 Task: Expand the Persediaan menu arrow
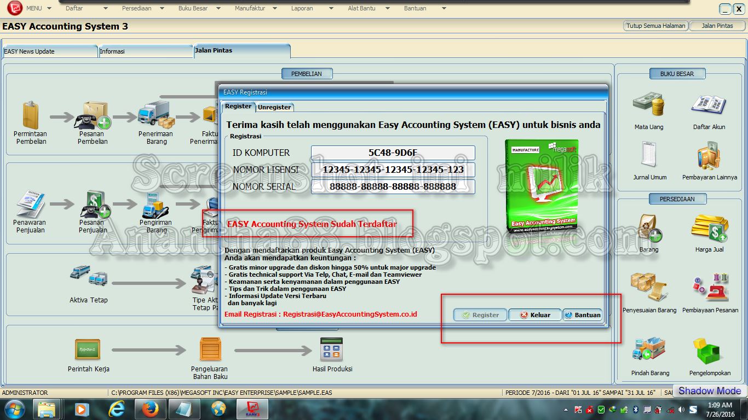pos(162,8)
